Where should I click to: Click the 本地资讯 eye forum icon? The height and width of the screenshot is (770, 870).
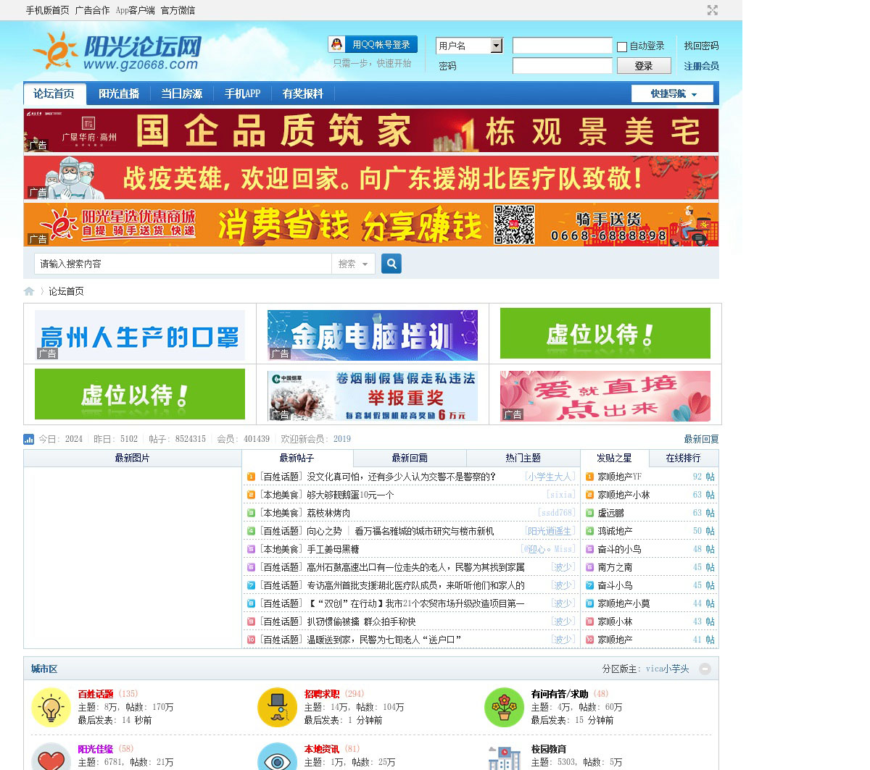click(278, 756)
